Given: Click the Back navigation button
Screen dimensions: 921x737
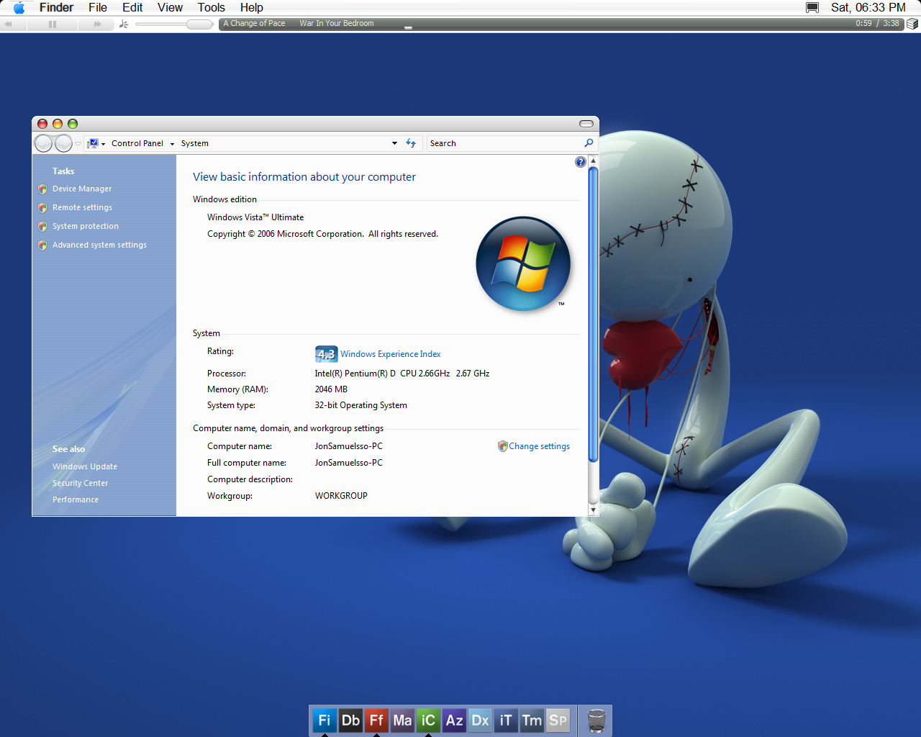Looking at the screenshot, I should pyautogui.click(x=44, y=143).
